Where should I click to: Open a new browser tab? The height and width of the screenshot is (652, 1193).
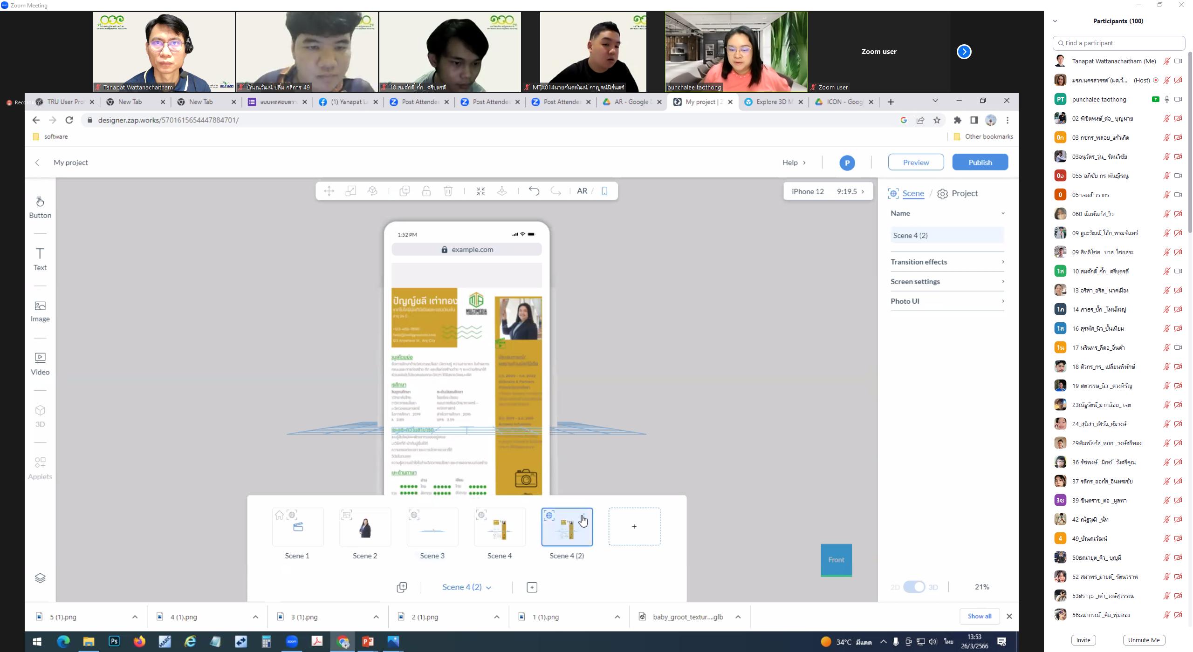pos(891,102)
